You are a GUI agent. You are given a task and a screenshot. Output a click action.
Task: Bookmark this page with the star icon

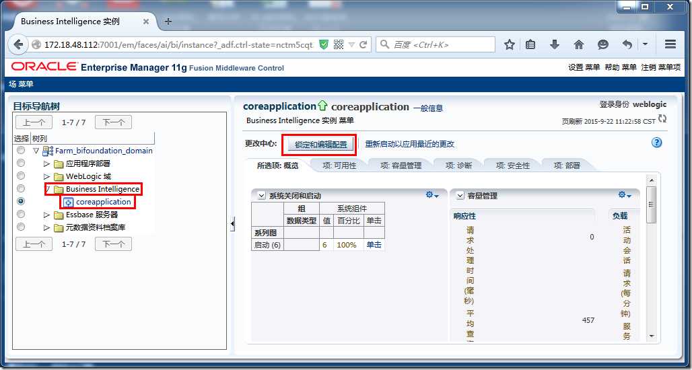pyautogui.click(x=510, y=44)
